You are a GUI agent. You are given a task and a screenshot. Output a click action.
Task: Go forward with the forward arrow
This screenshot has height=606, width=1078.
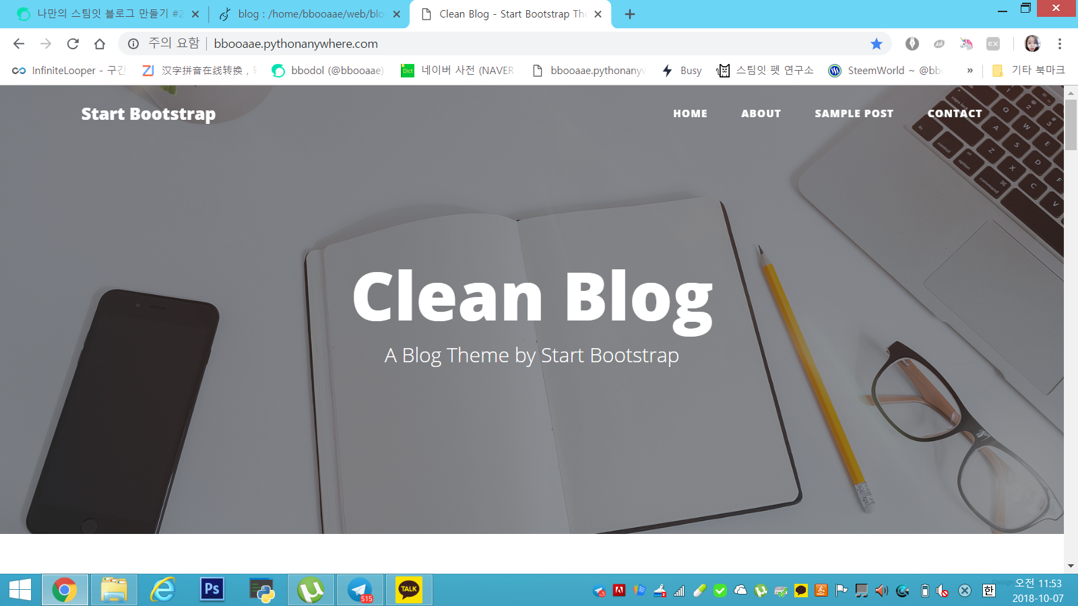click(46, 44)
